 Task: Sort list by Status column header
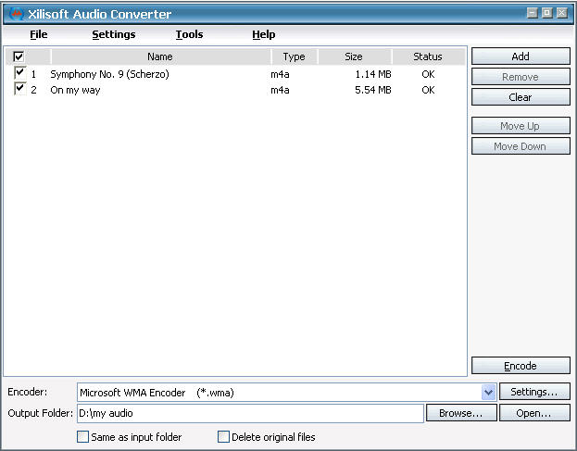(x=428, y=56)
